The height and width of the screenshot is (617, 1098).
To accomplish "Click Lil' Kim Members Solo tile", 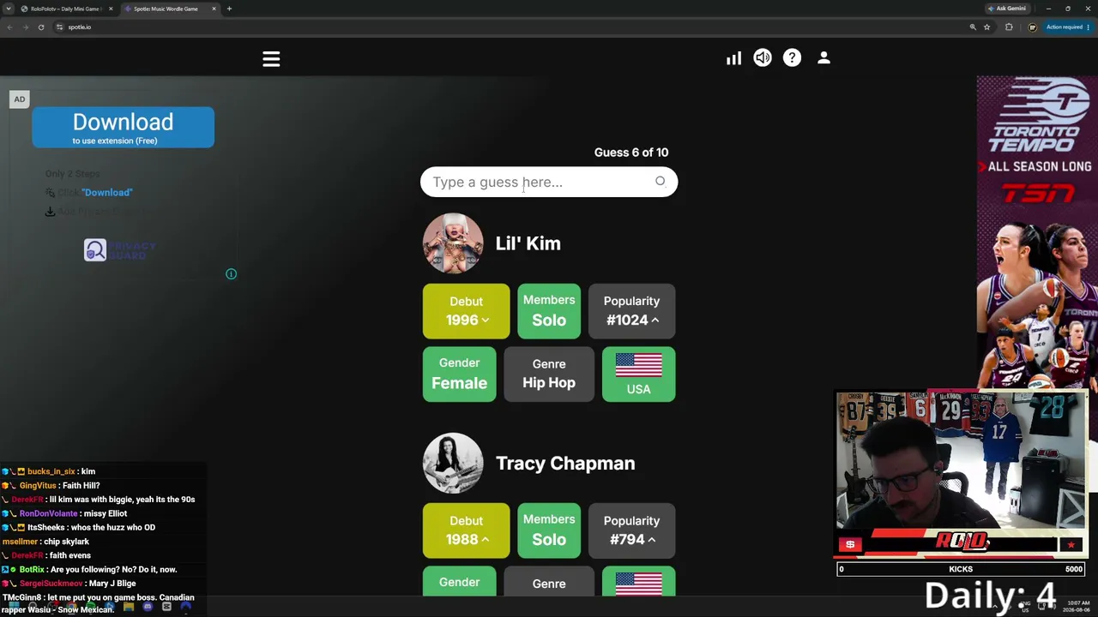I will click(x=549, y=311).
